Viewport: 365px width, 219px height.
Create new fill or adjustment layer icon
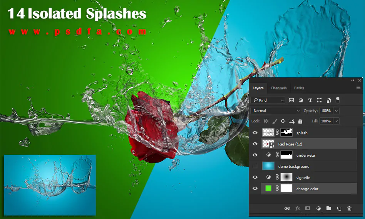(x=318, y=209)
